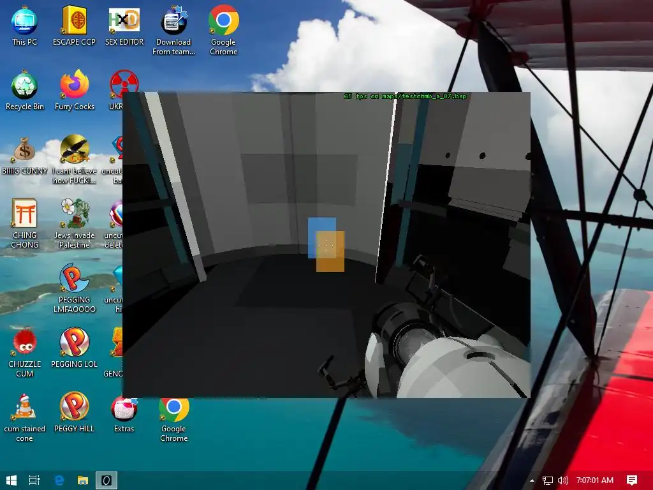The width and height of the screenshot is (653, 490).
Task: Switch to the active game taskbar button
Action: [x=106, y=480]
